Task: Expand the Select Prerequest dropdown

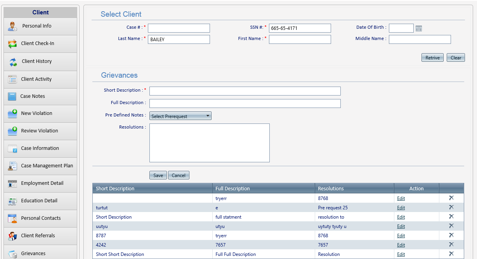Action: [x=180, y=116]
